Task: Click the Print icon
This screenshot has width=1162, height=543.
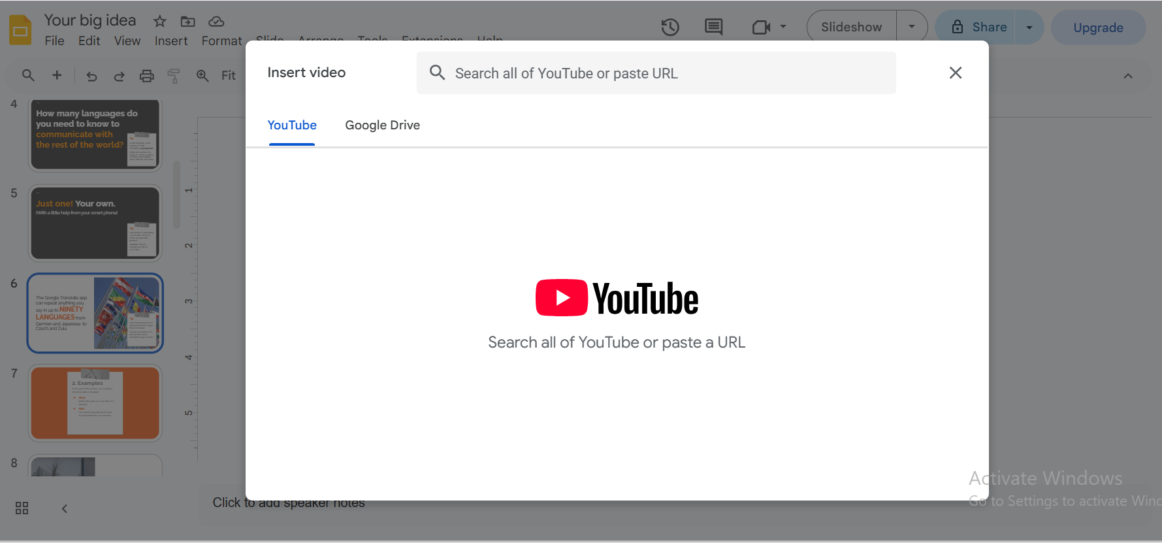Action: click(147, 76)
